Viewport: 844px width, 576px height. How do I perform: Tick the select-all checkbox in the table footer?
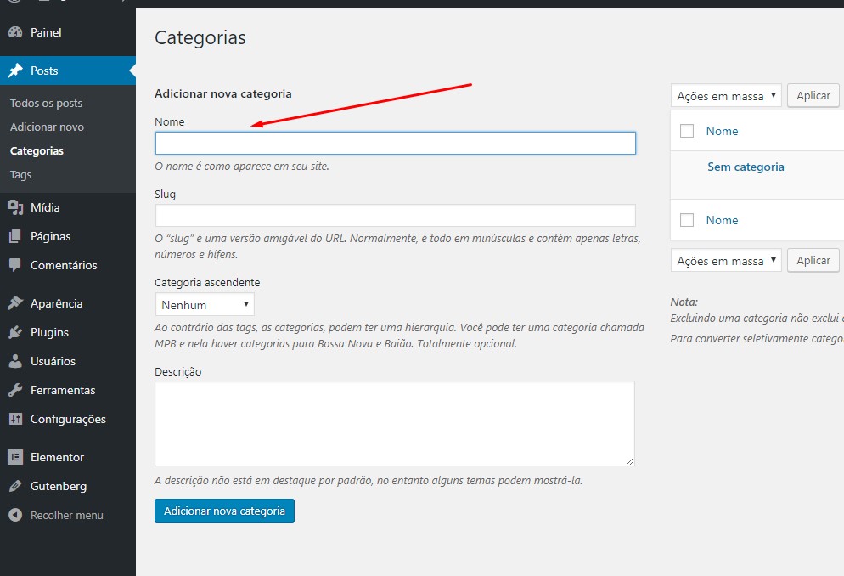tap(687, 220)
